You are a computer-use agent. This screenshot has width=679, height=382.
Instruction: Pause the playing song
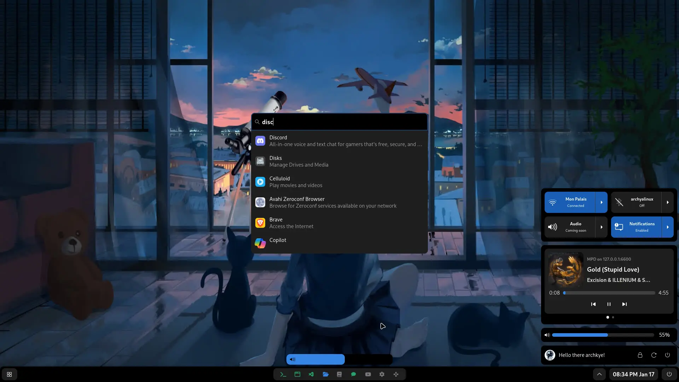(609, 304)
